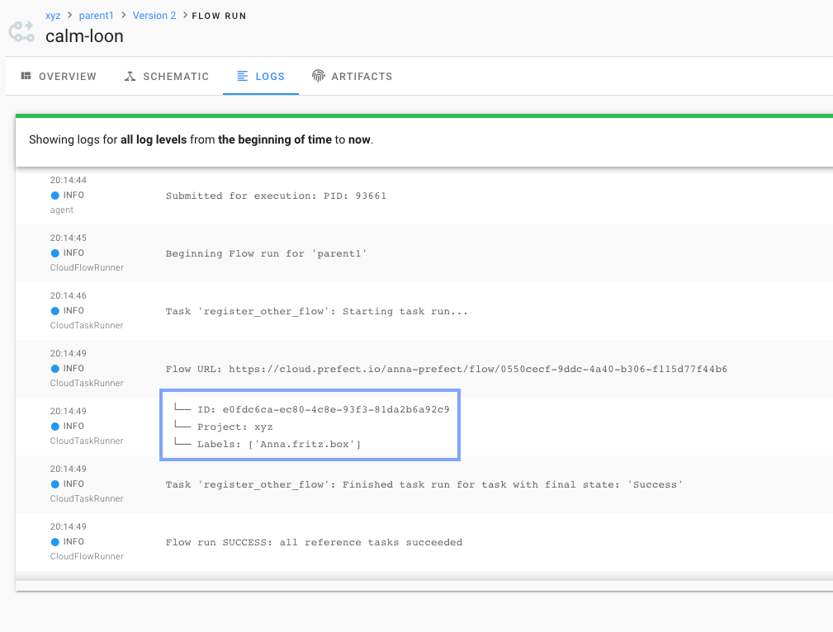Image resolution: width=833 pixels, height=632 pixels.
Task: Click the Schematic funnel icon
Action: coord(129,76)
